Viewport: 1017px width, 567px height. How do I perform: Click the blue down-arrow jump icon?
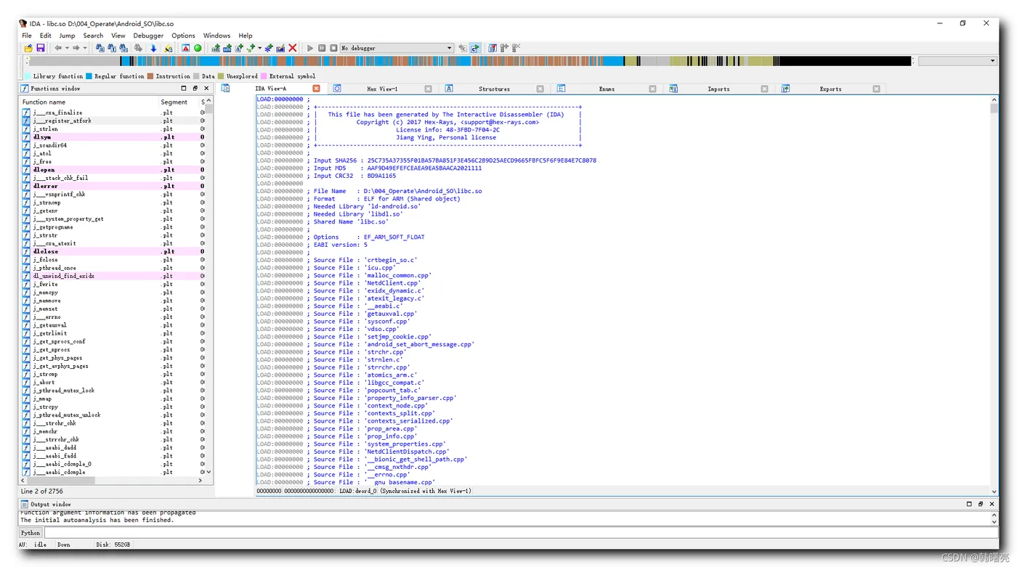153,48
